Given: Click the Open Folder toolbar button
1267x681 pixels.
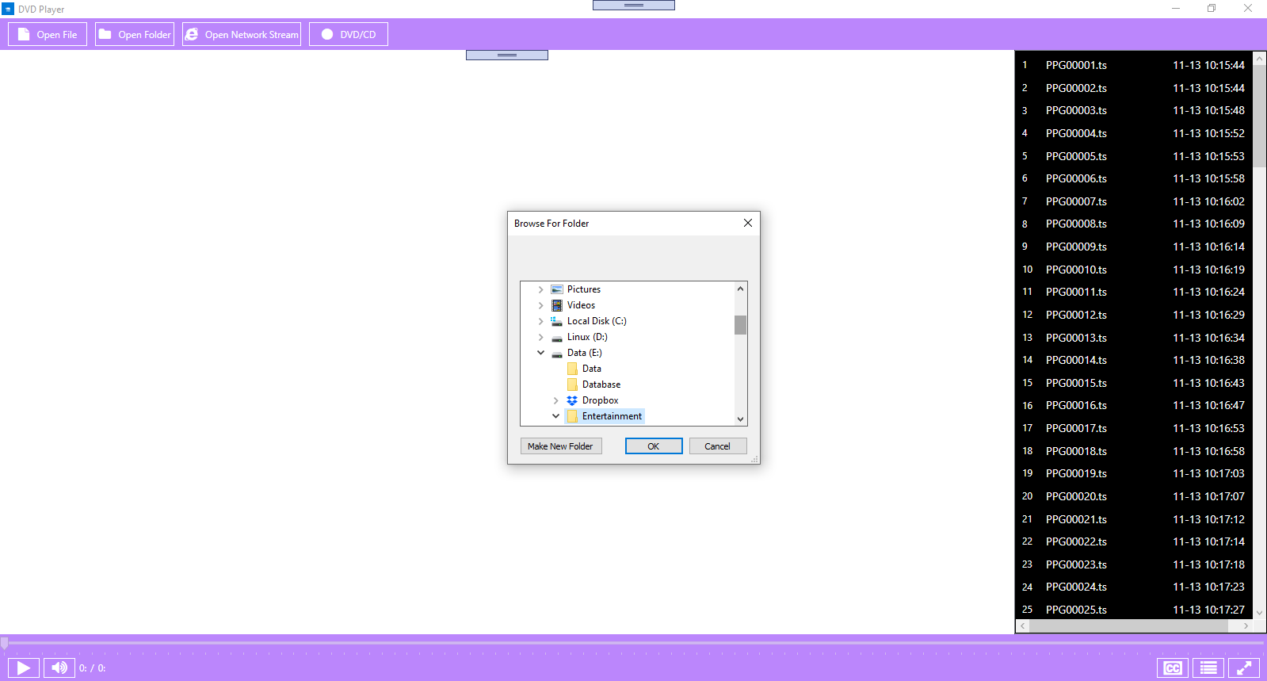Looking at the screenshot, I should click(135, 35).
